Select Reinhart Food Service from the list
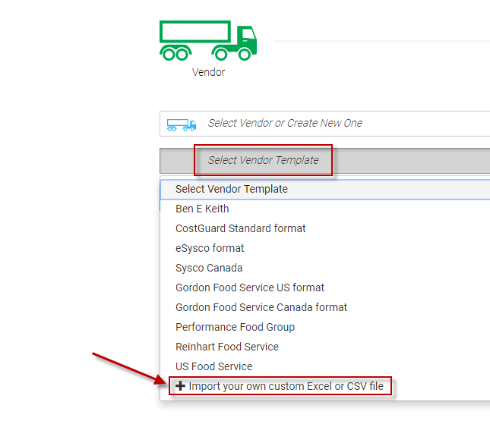This screenshot has height=421, width=490. coord(227,347)
